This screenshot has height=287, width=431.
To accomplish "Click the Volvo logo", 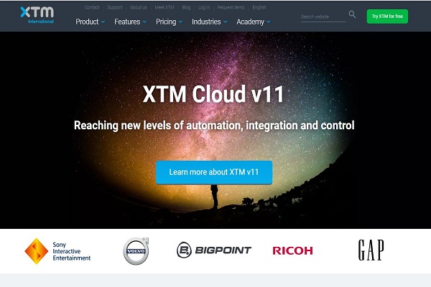I will click(x=136, y=251).
